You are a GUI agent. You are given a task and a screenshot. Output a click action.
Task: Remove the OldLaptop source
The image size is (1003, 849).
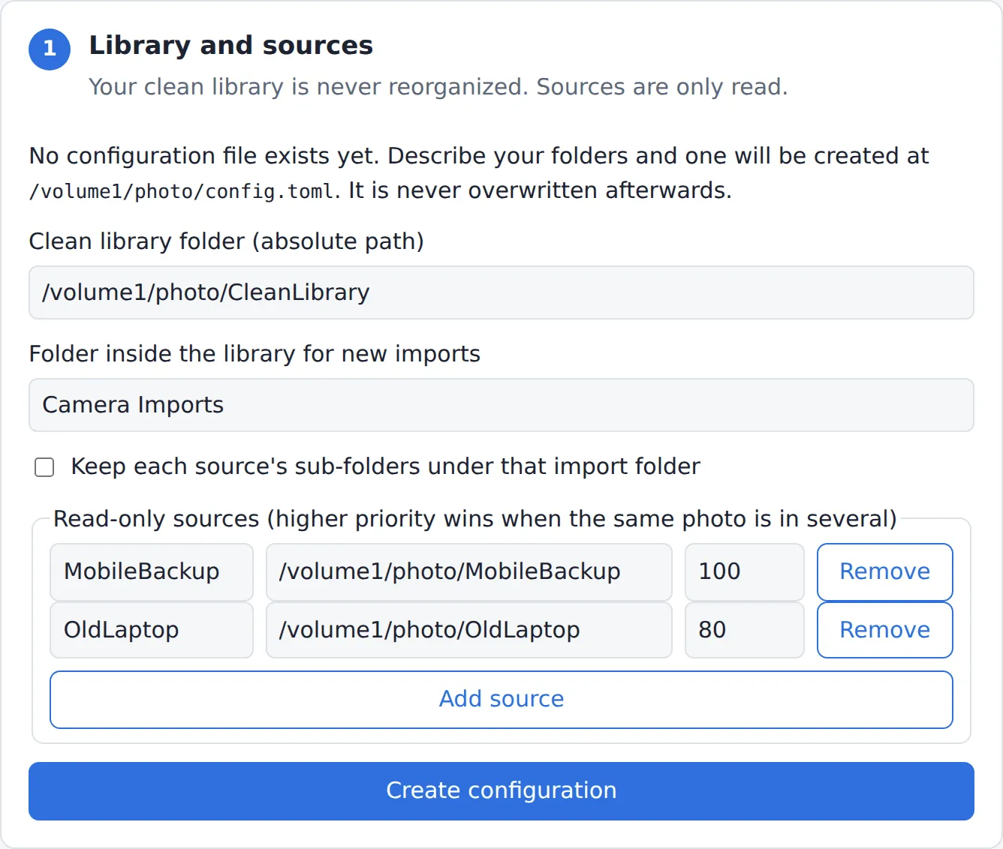[885, 630]
